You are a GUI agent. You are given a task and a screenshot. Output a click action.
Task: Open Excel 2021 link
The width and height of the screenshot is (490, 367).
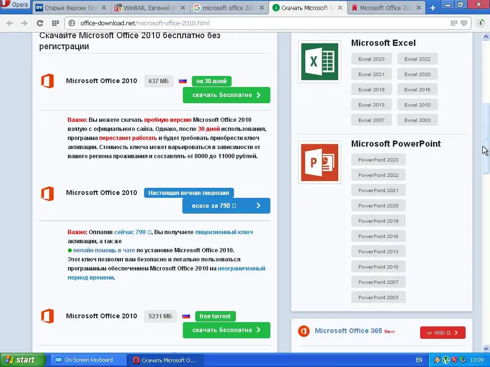coord(371,74)
